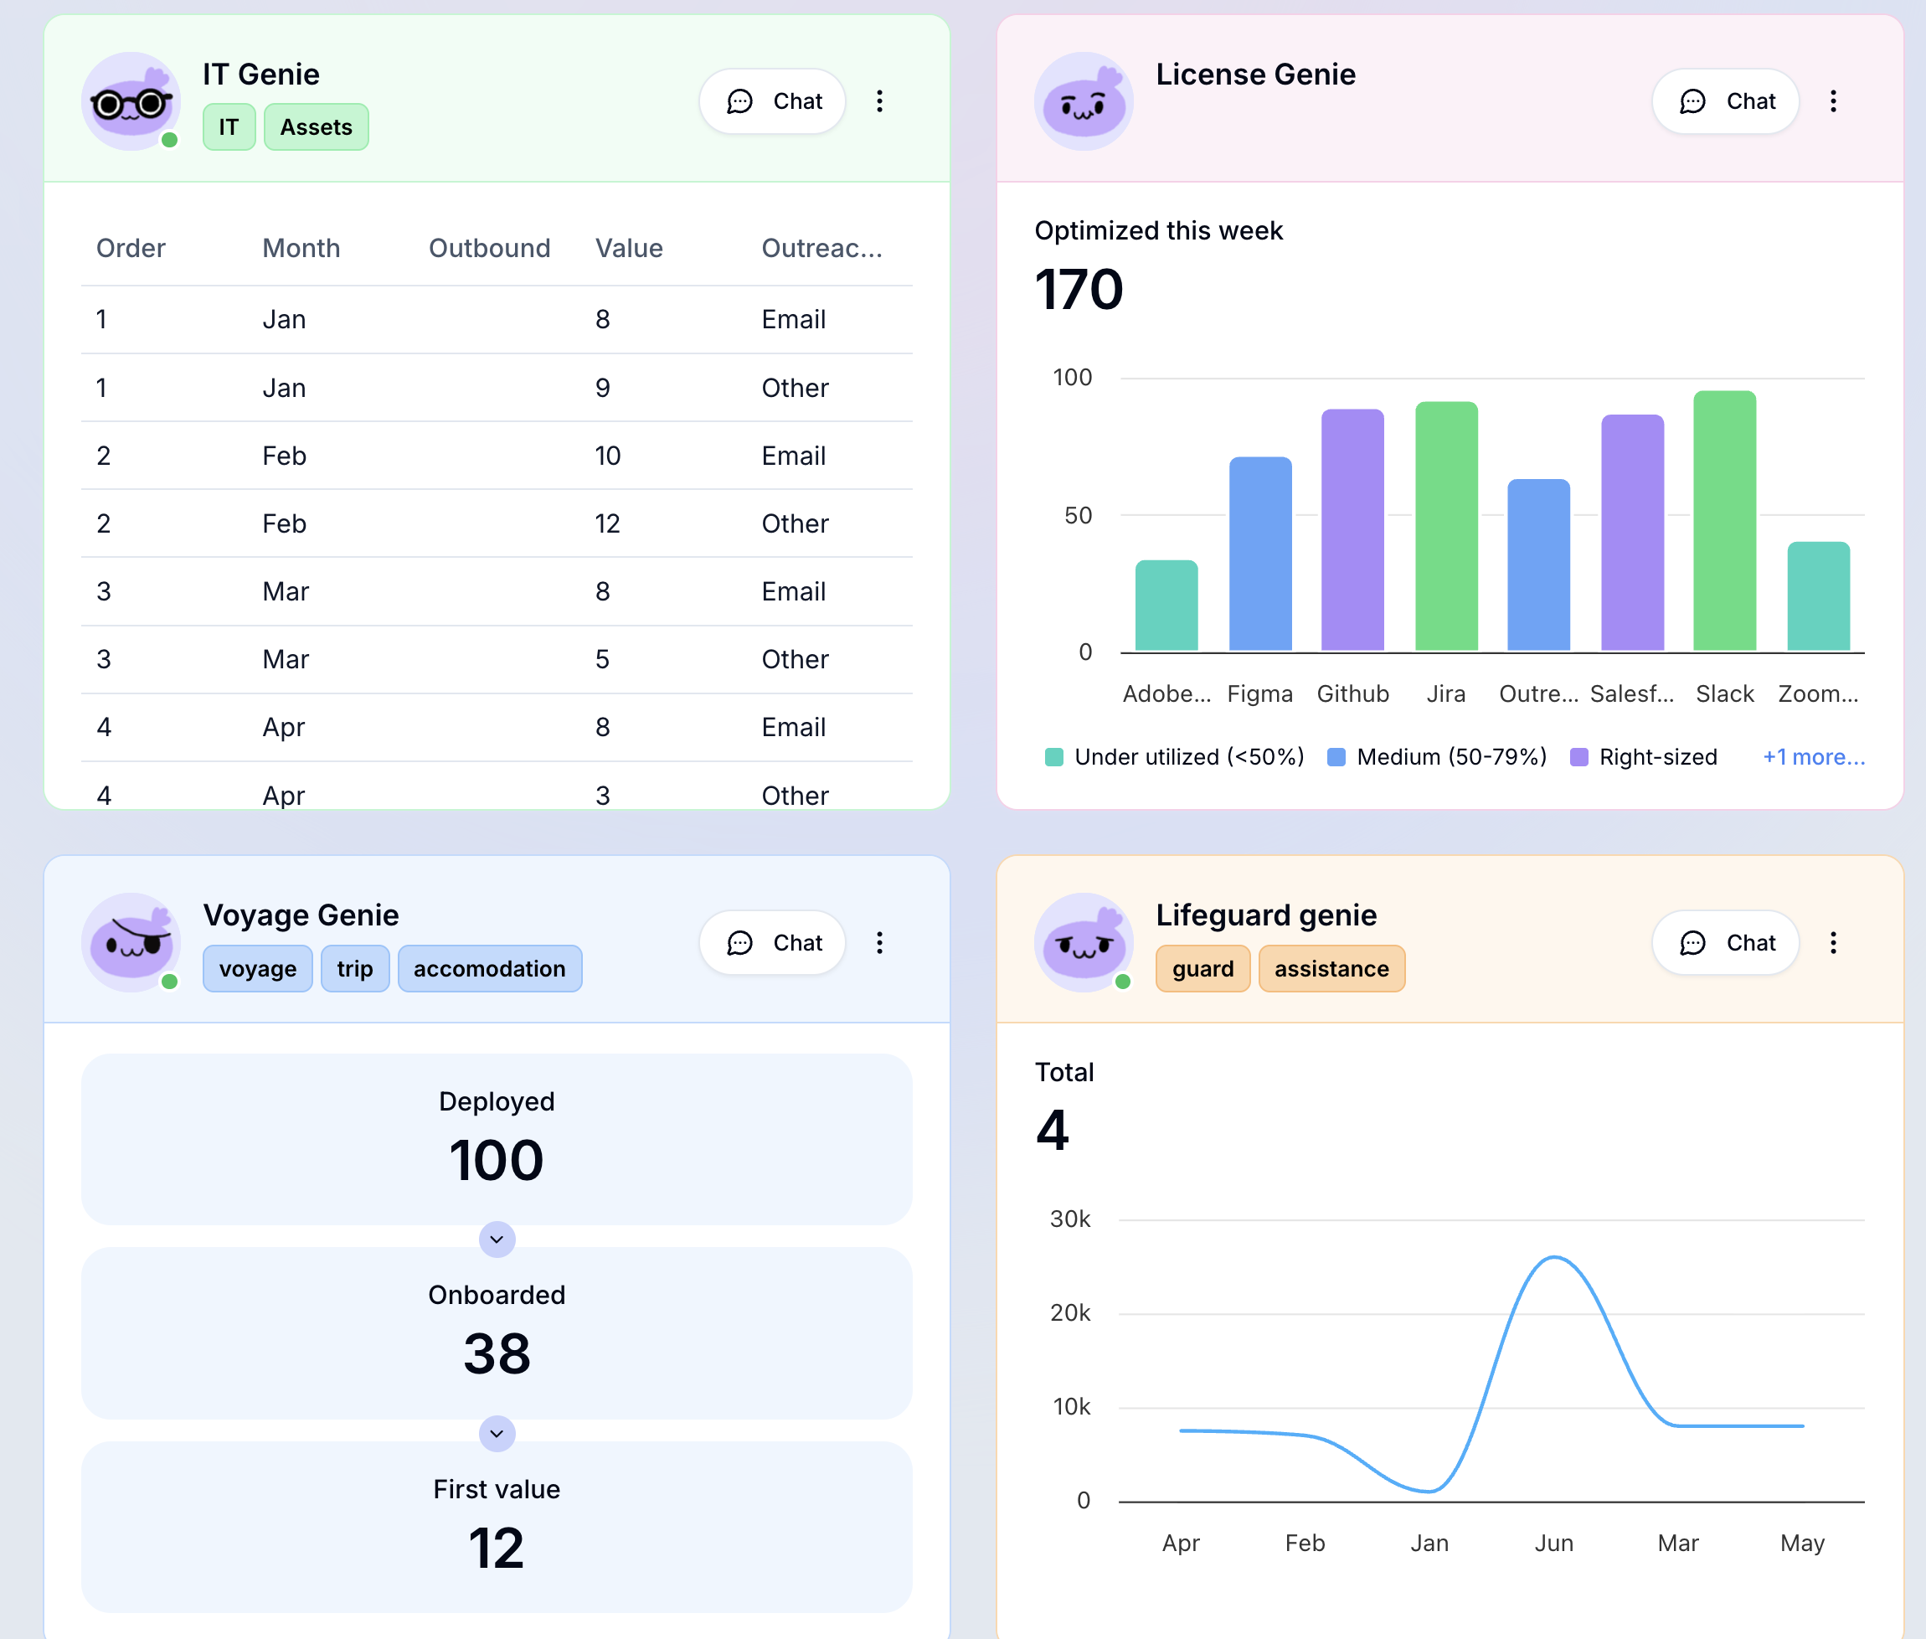
Task: Show +1 more legend items
Action: [1813, 757]
